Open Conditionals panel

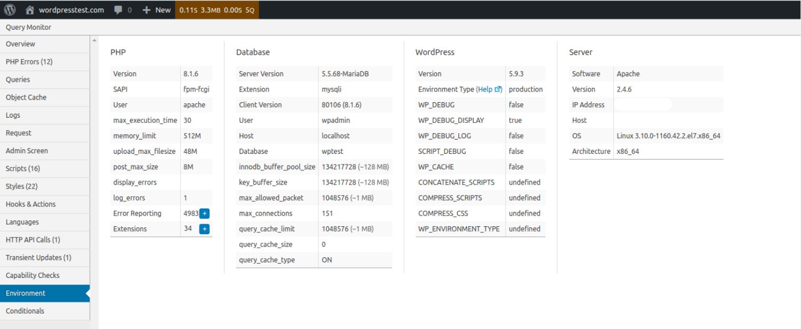coord(45,311)
